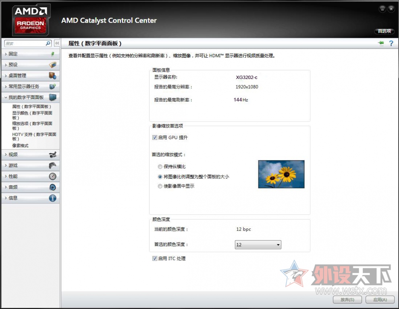399x309 pixels.
Task: Click the gamepad icon beside 游戏
Action: pyautogui.click(x=53, y=165)
